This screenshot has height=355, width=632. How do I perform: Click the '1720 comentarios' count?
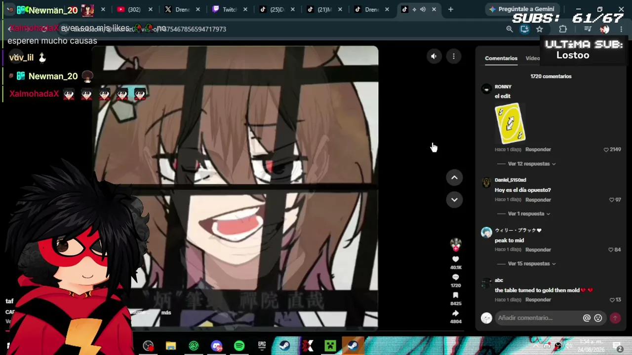[551, 76]
